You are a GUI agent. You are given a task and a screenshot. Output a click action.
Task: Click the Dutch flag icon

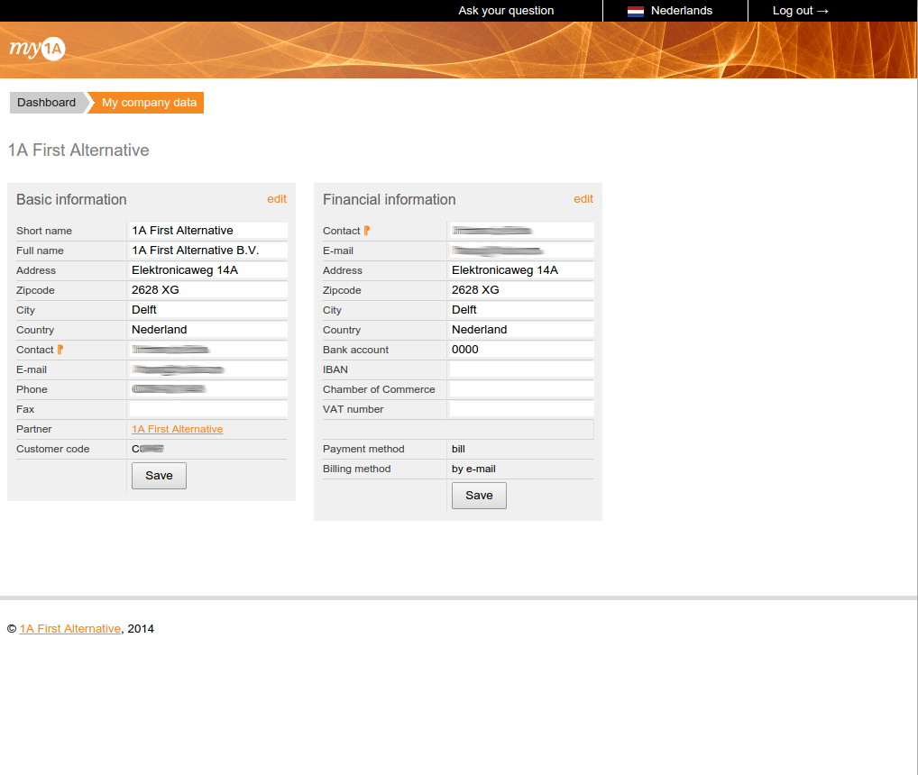636,12
